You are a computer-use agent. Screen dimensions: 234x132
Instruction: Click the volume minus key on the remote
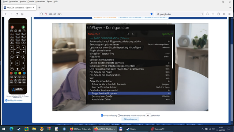pos(12,52)
